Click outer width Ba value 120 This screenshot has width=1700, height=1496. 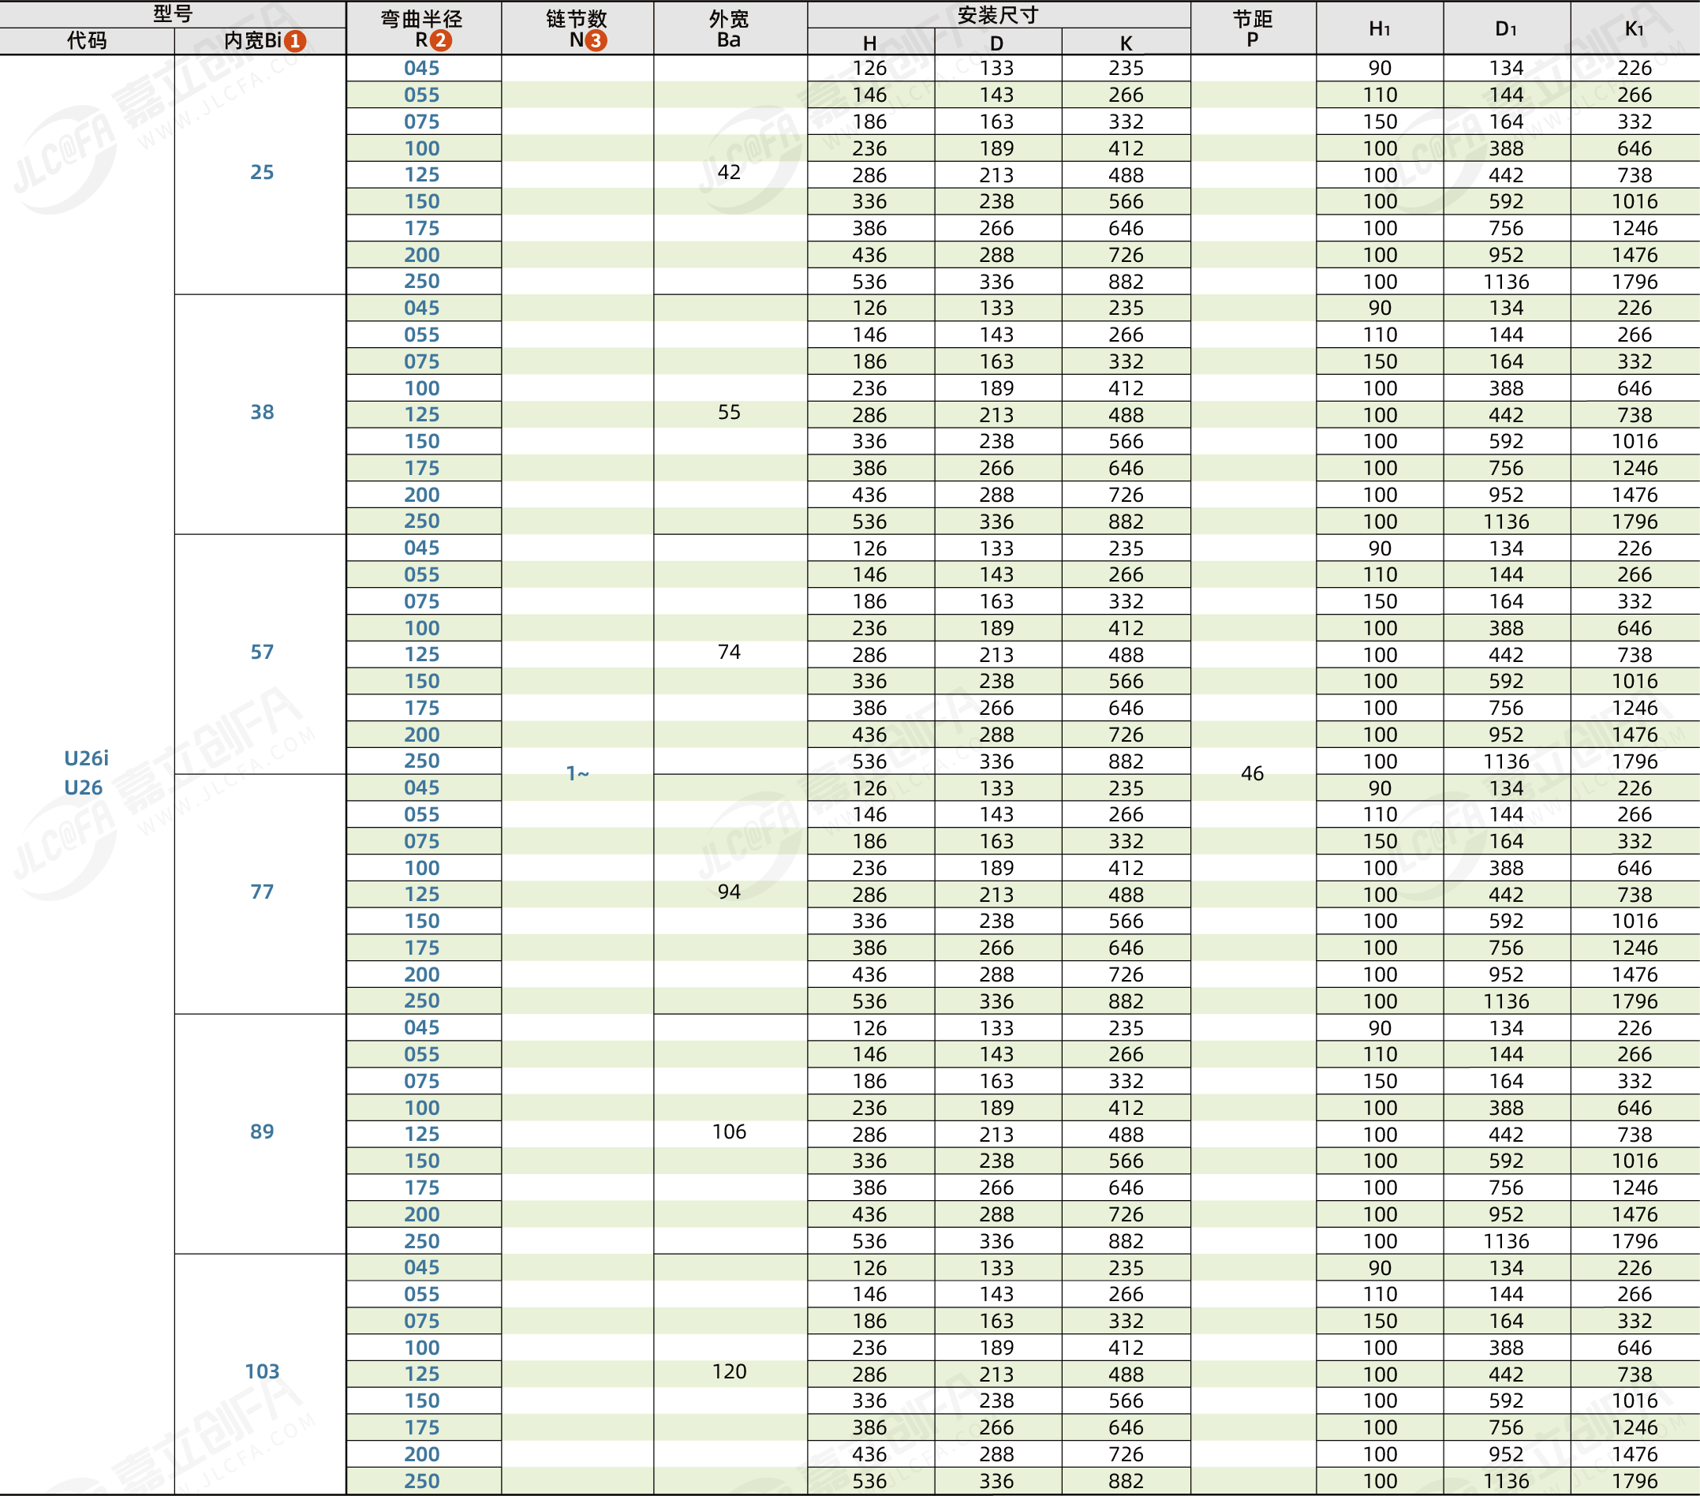pyautogui.click(x=729, y=1371)
